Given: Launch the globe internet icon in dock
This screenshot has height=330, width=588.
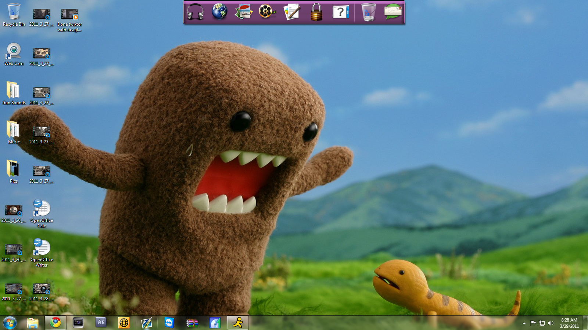Looking at the screenshot, I should click(219, 12).
